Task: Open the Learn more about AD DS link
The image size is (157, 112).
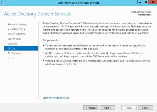Action: click(56, 98)
